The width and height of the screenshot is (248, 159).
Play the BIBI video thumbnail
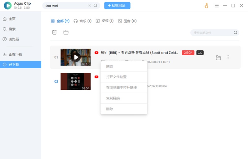click(76, 57)
